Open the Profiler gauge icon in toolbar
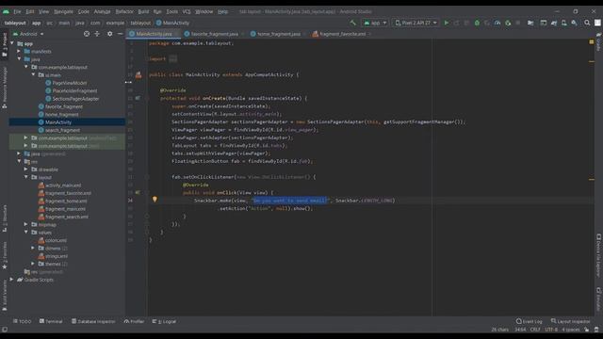Viewport: 603px width, 339px height. click(x=497, y=23)
